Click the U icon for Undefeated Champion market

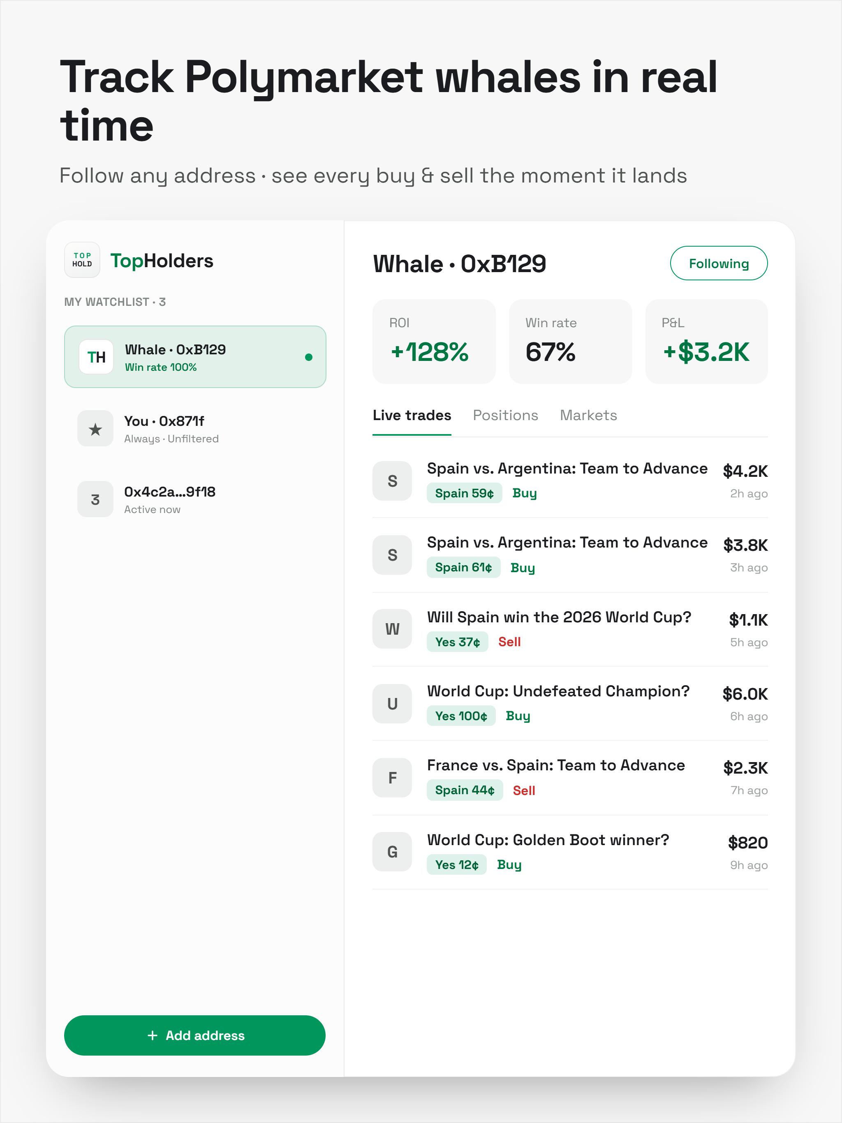392,704
